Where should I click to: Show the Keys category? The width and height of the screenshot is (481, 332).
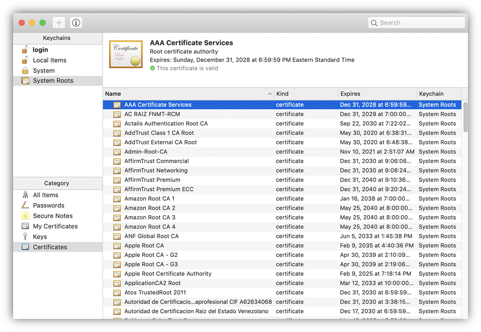pos(57,237)
